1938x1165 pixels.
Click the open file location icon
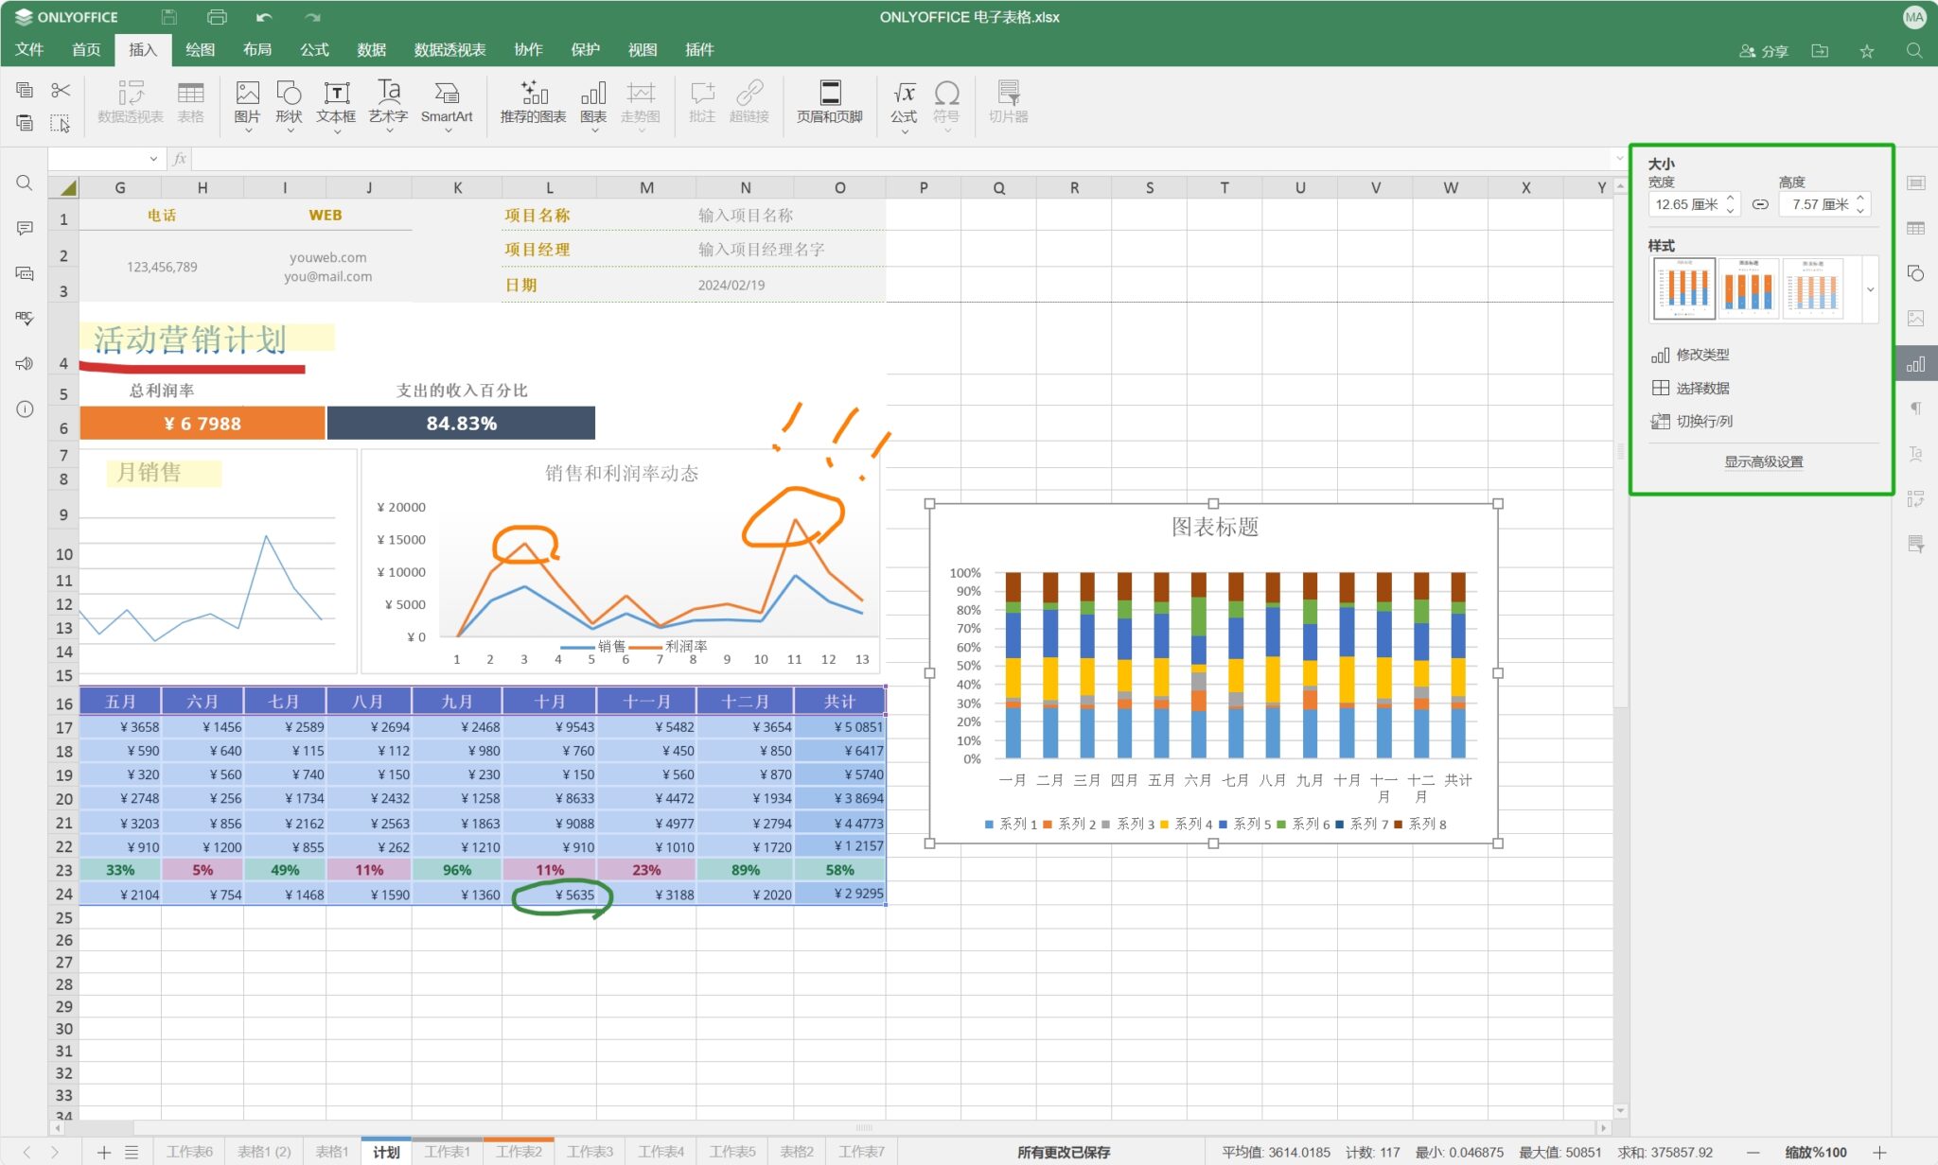(x=1820, y=51)
